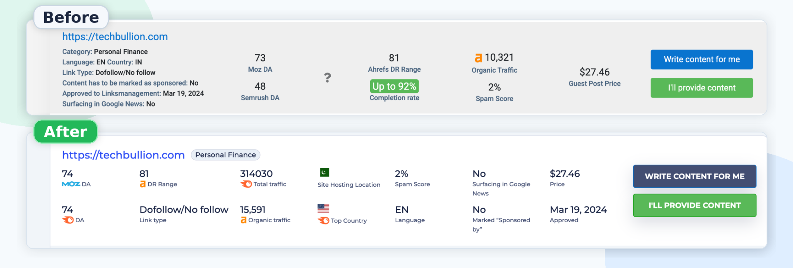Click the Ahrefs icon beside DR Range label
Viewport: 793px width, 268px height.
tap(142, 184)
